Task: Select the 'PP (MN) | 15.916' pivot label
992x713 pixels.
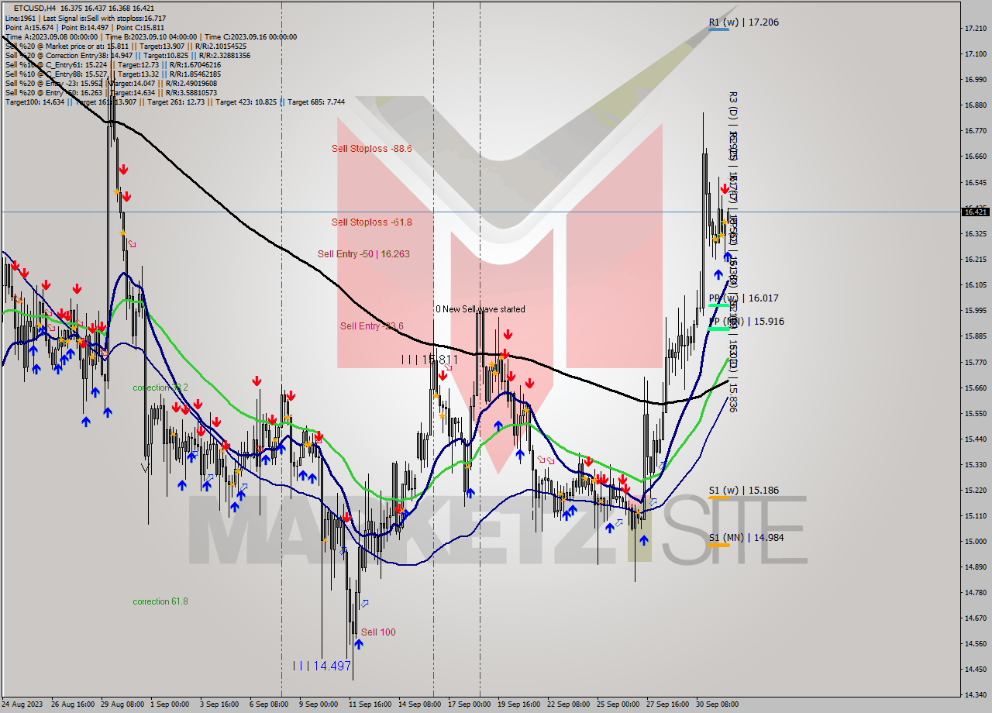Action: [746, 322]
